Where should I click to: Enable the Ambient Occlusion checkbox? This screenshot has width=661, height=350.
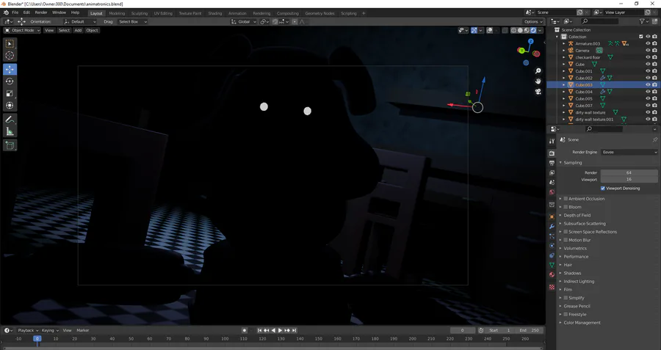566,199
